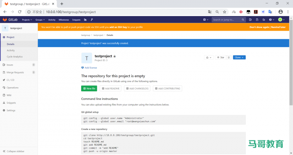Click the Add CONTRIBUTING button
The width and height of the screenshot is (293, 155).
(x=168, y=88)
